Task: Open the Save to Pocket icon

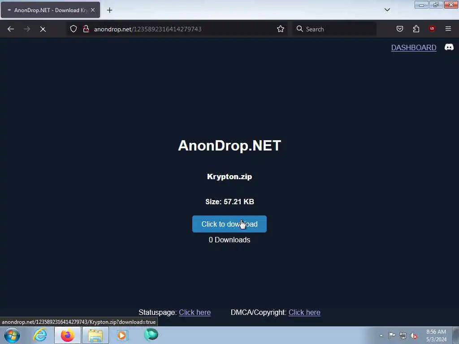Action: (x=400, y=29)
